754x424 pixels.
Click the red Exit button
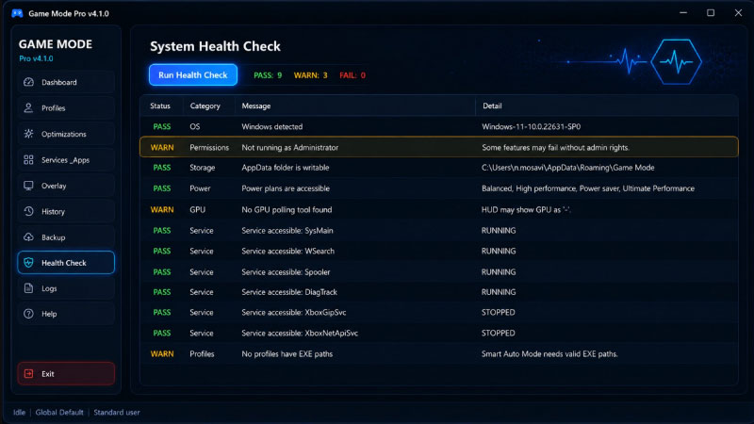click(x=66, y=373)
